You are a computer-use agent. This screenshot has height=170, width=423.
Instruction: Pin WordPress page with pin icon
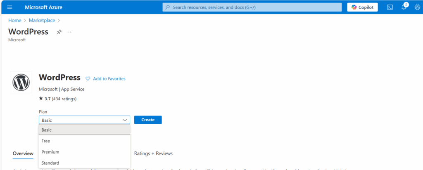click(x=59, y=32)
